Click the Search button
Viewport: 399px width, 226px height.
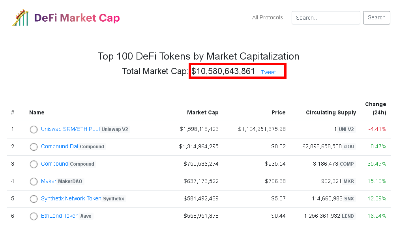(x=377, y=17)
